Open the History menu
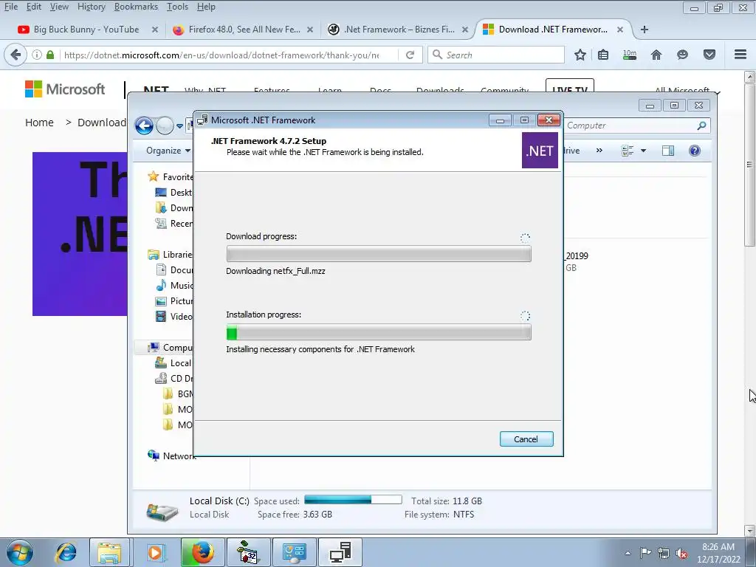The height and width of the screenshot is (567, 756). 91,7
